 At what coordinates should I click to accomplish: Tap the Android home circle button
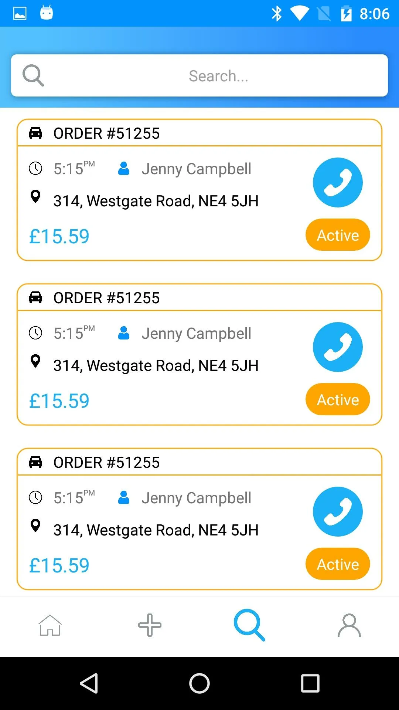tap(199, 683)
